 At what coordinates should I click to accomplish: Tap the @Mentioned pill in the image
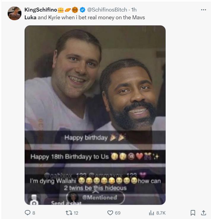(x=96, y=197)
